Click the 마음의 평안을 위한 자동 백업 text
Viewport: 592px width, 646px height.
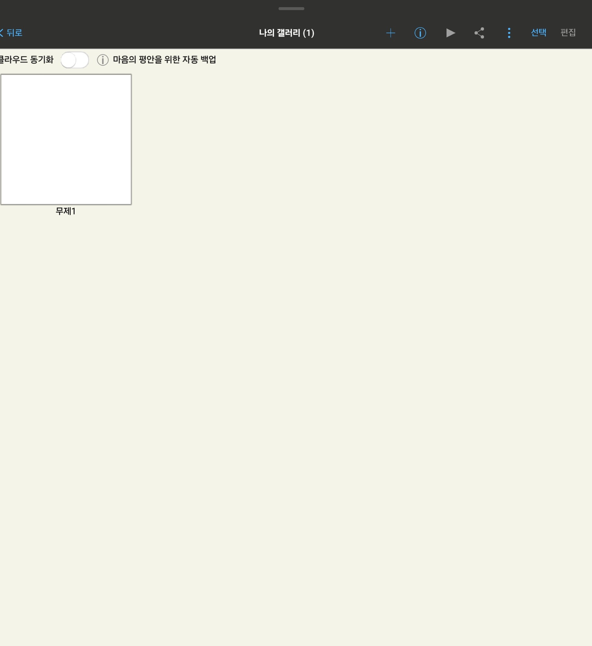click(x=164, y=60)
